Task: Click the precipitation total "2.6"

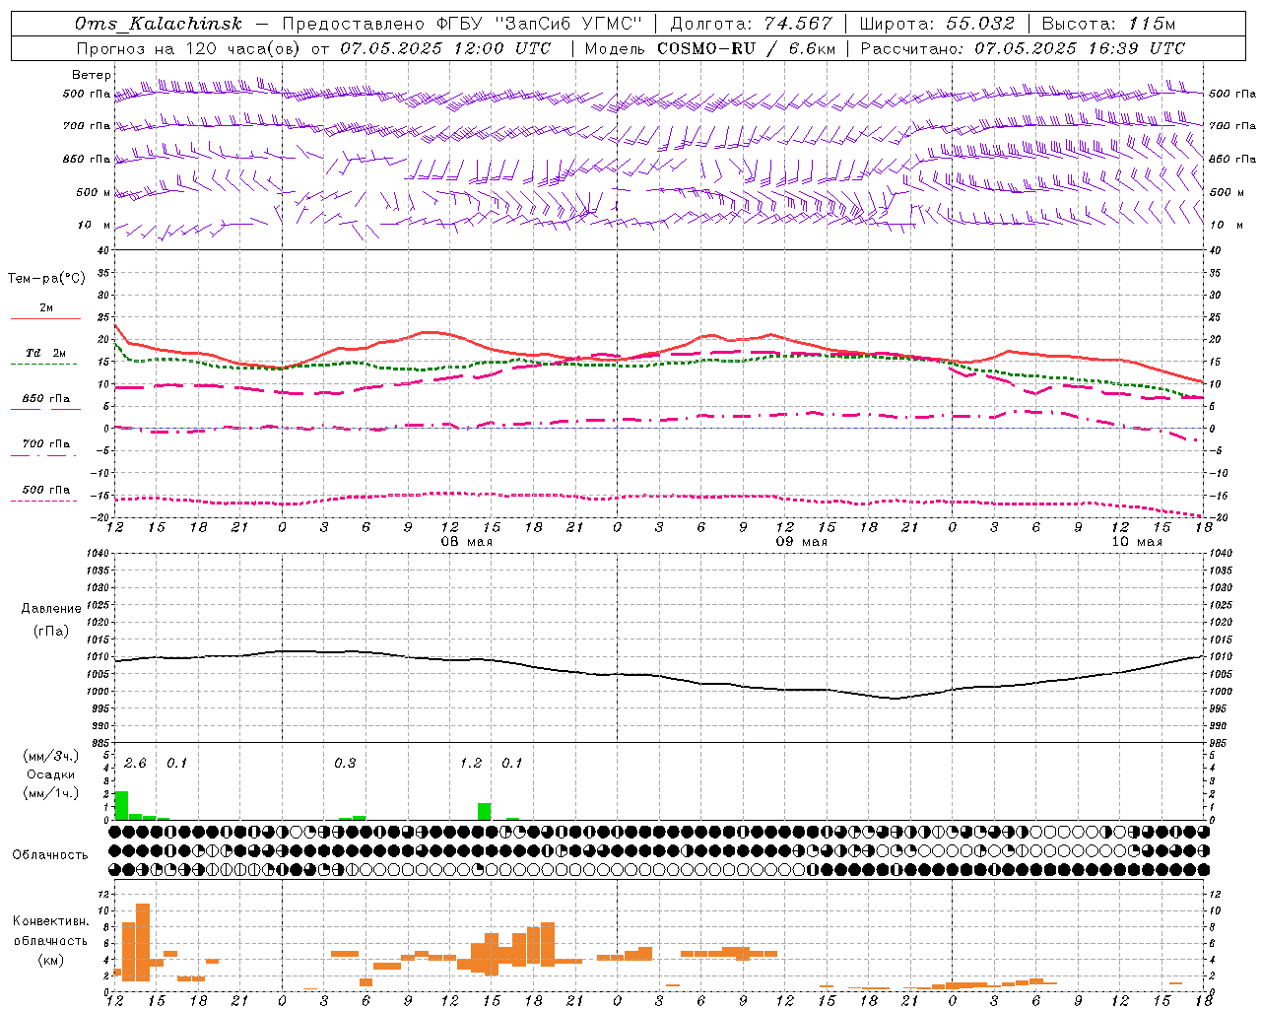Action: click(135, 763)
